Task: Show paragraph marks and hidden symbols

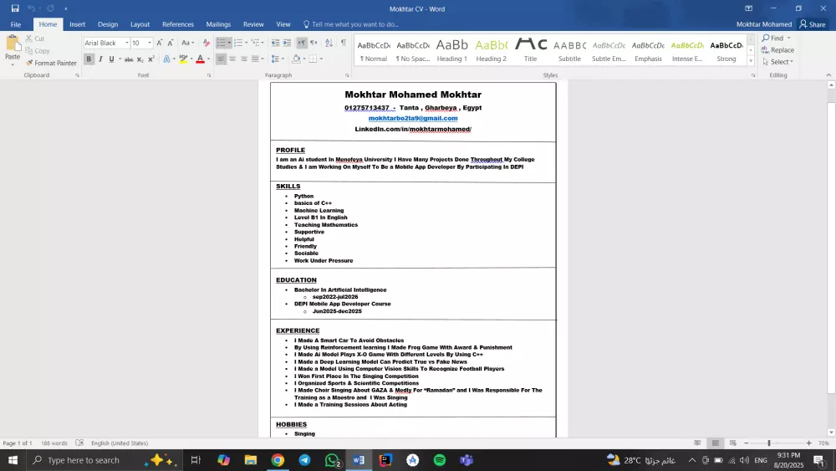Action: coord(344,43)
